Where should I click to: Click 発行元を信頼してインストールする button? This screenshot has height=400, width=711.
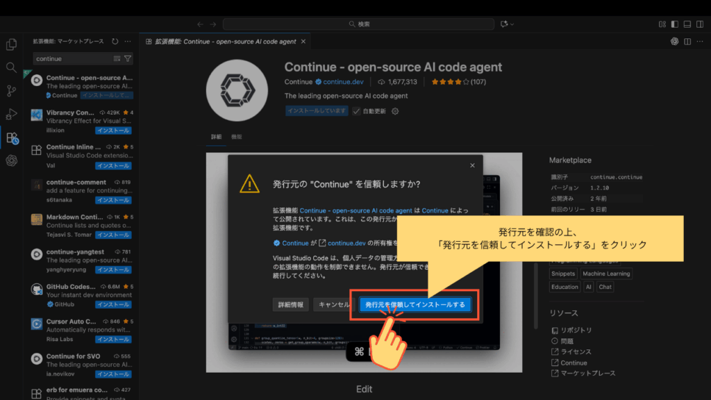point(415,305)
